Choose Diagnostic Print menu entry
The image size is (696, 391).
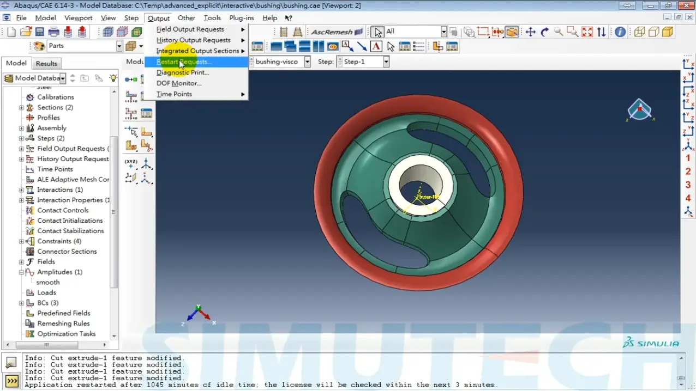(x=196, y=72)
